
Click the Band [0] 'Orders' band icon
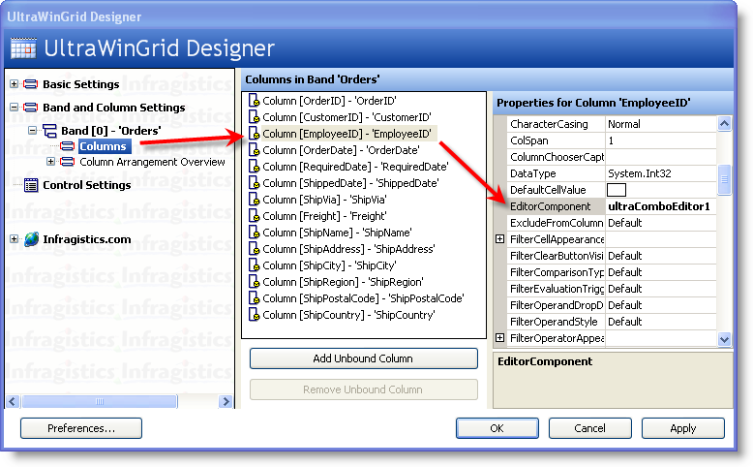[49, 131]
